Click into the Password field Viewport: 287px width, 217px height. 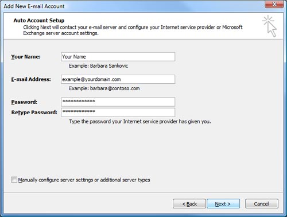pos(118,102)
